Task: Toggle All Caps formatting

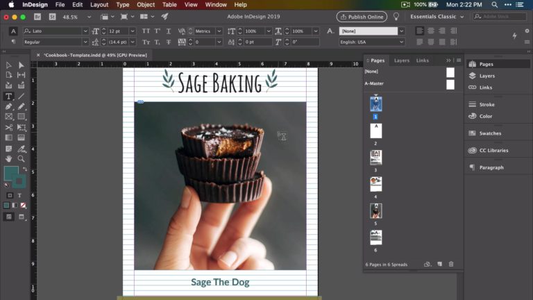Action: 146,31
